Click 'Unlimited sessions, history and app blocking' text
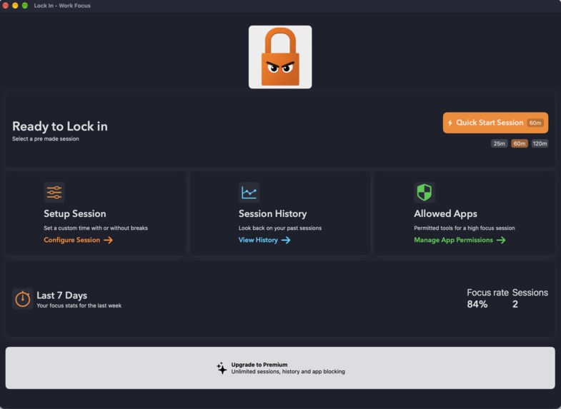The width and height of the screenshot is (561, 409). click(288, 371)
